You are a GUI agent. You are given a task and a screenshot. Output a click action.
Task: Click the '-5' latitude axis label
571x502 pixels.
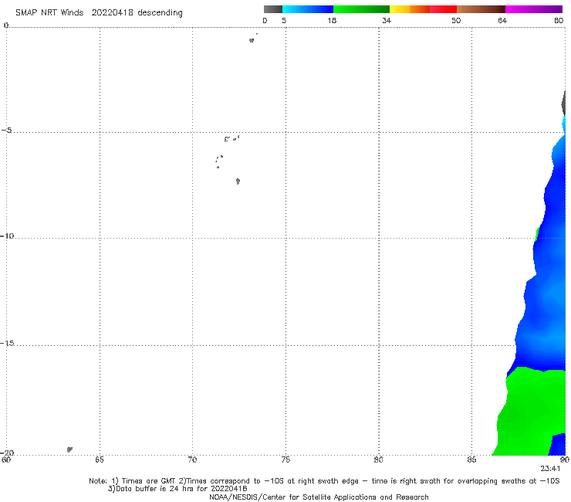pyautogui.click(x=6, y=131)
